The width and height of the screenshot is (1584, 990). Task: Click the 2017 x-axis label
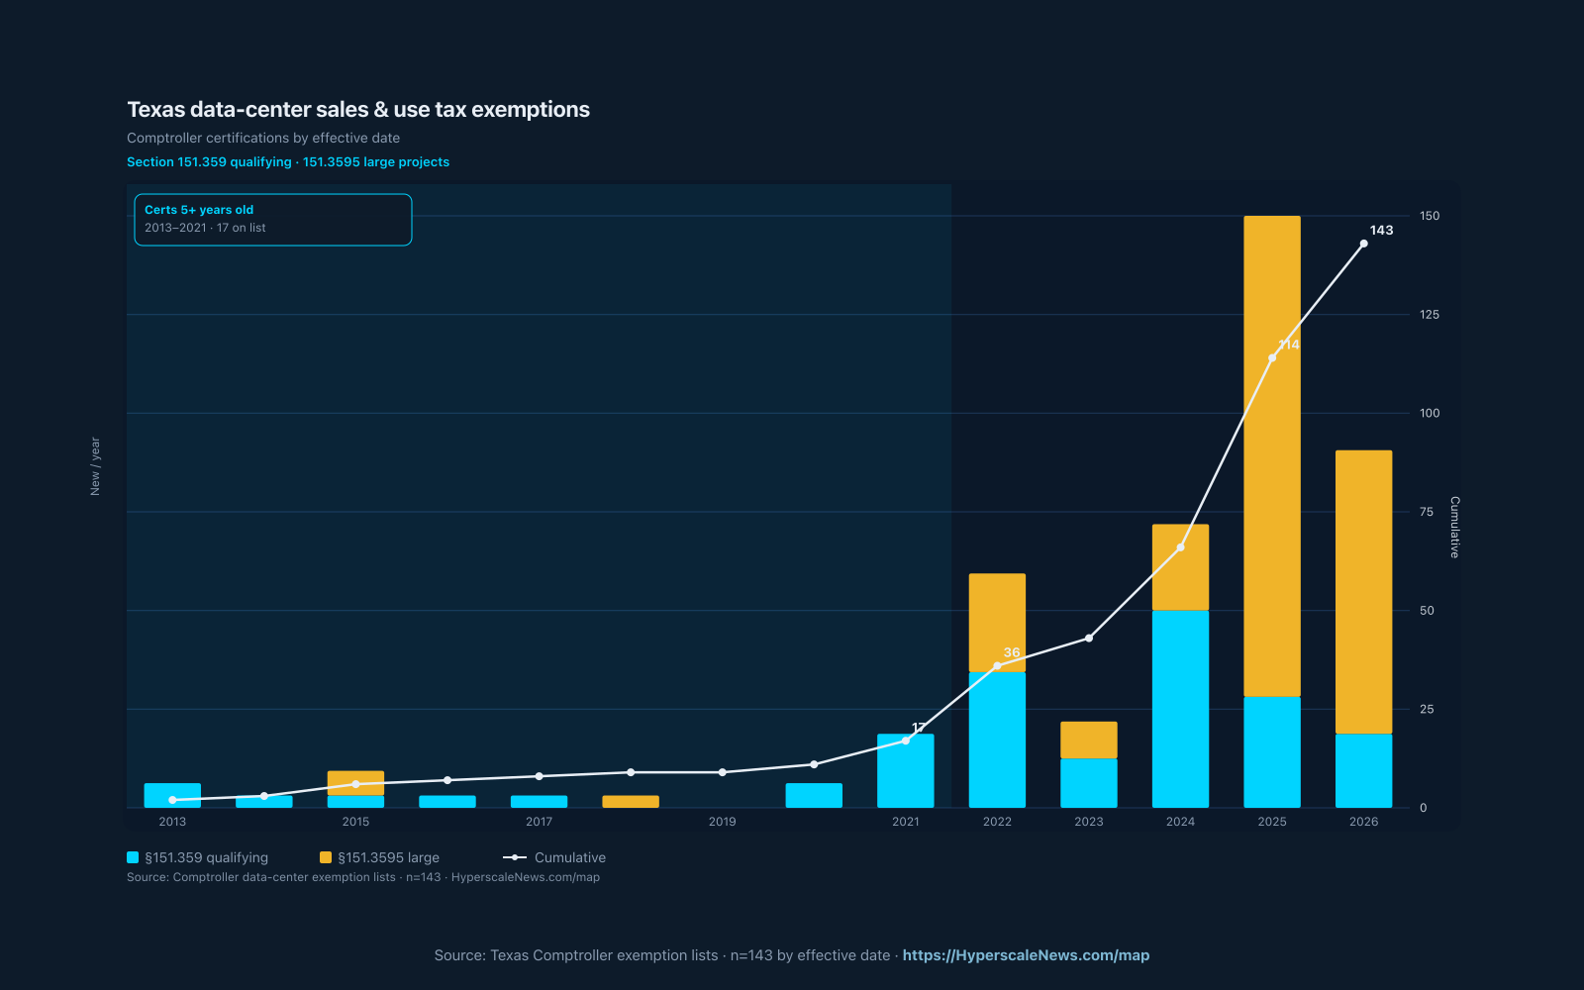[539, 822]
